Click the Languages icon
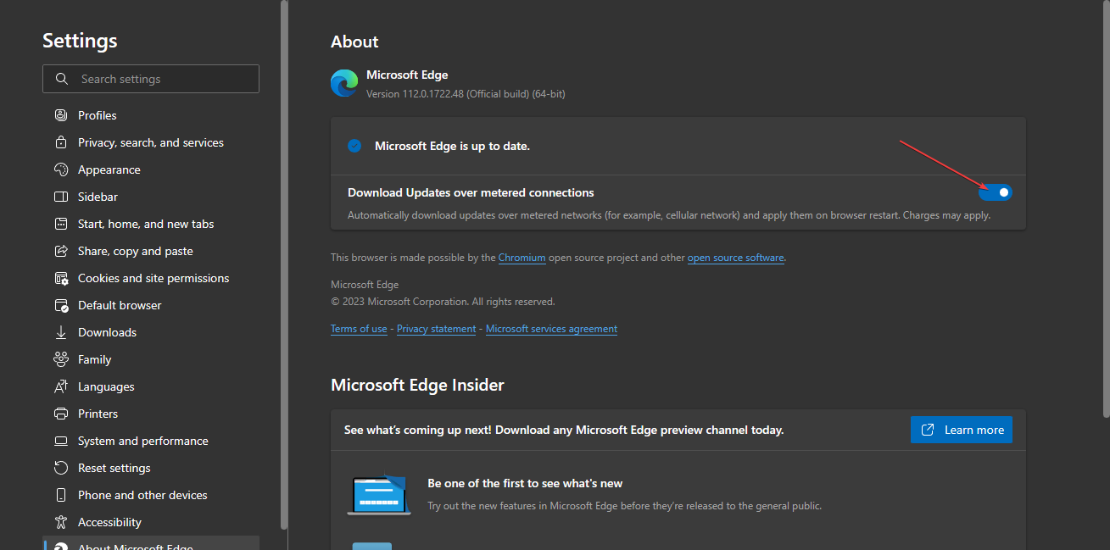 click(x=61, y=386)
